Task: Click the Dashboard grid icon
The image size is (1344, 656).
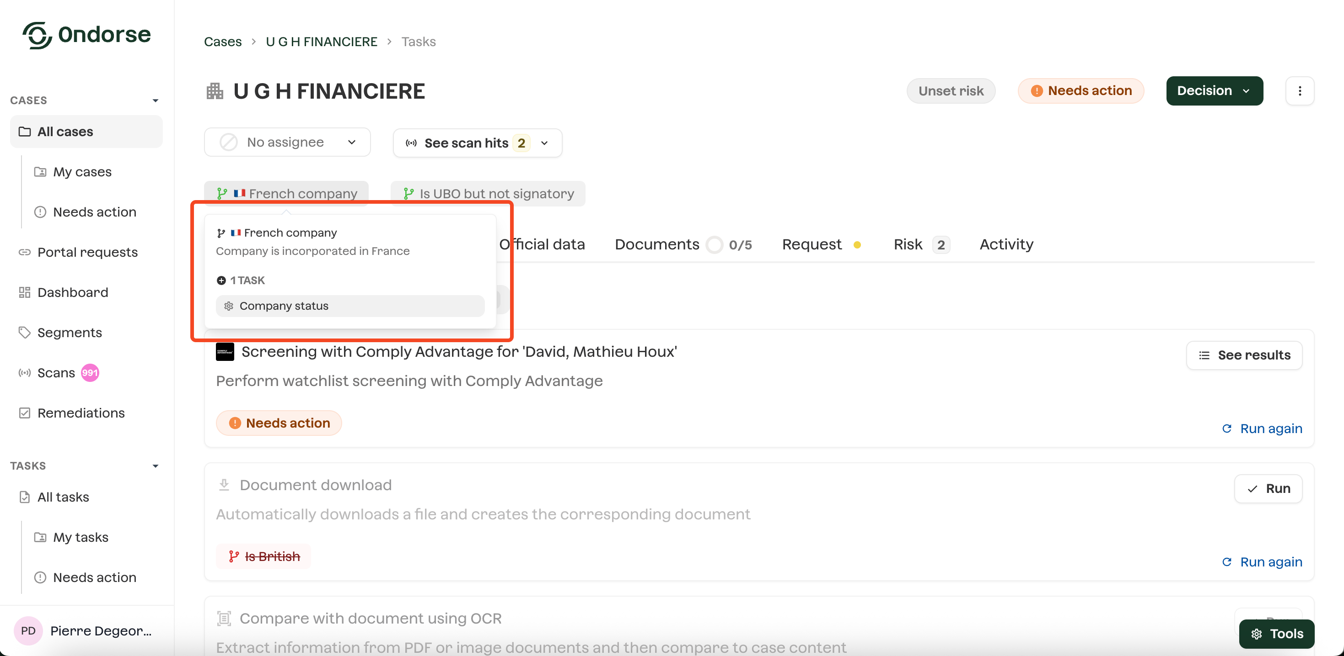Action: 25,292
